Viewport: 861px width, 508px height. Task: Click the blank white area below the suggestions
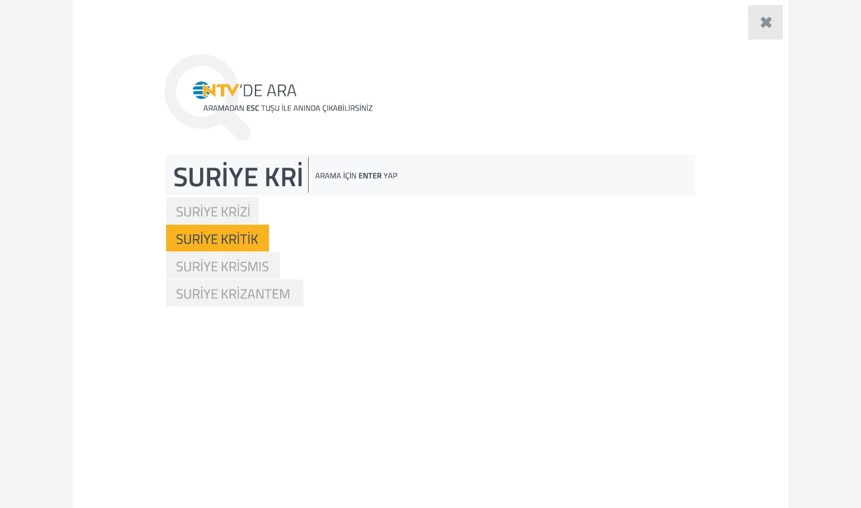pos(429,402)
